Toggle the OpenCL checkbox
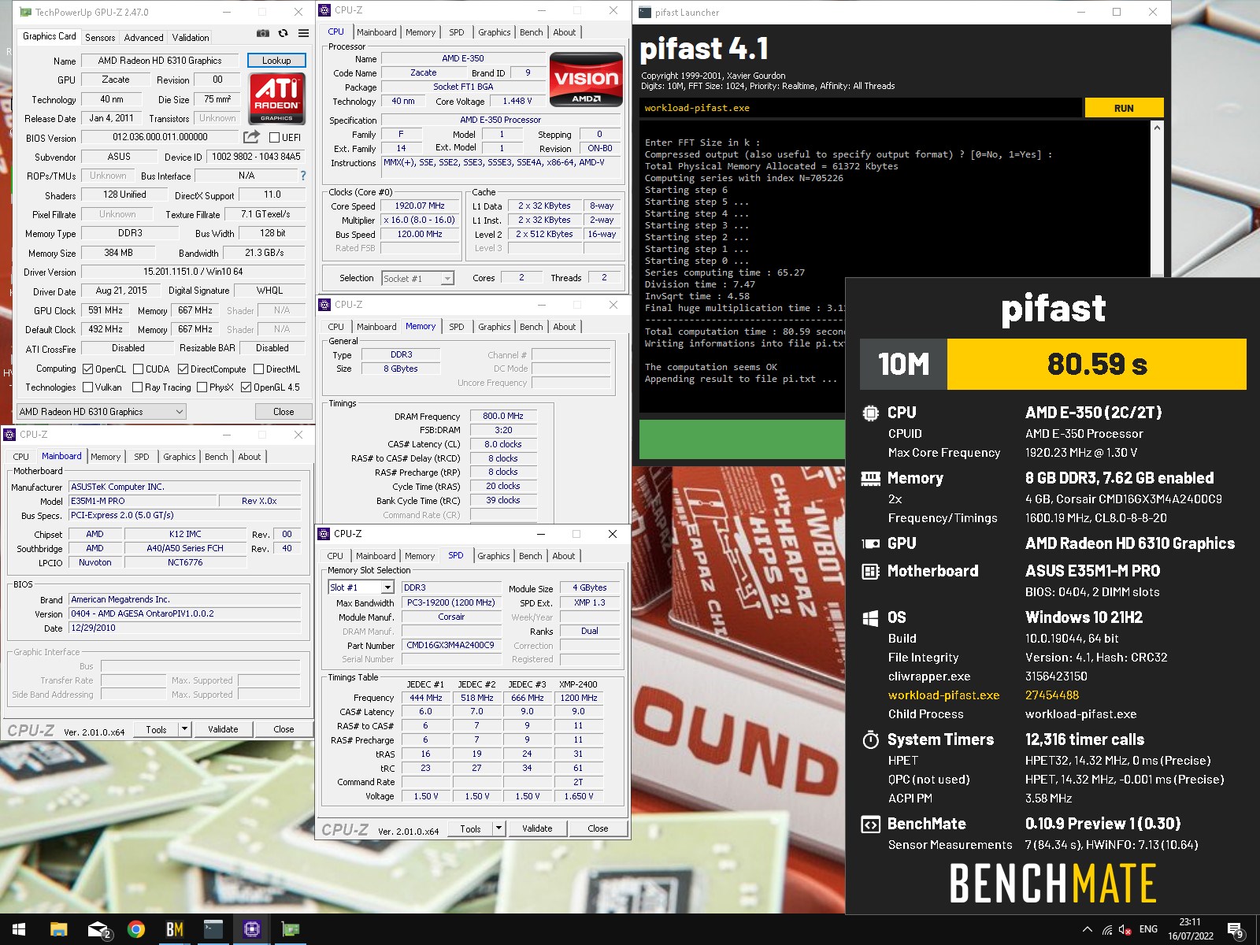 pos(88,369)
